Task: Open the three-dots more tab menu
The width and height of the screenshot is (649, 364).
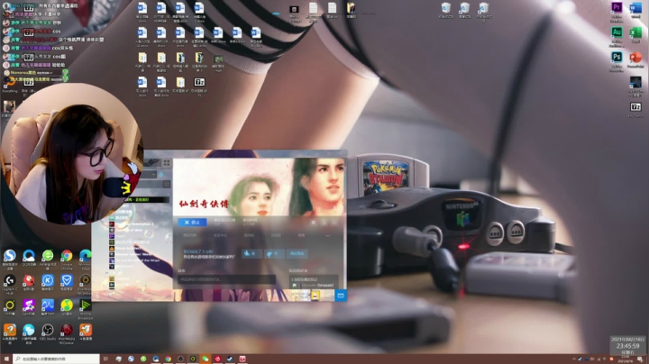Action: click(328, 235)
